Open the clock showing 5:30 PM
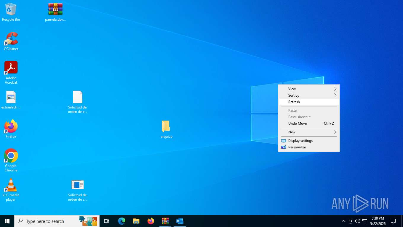 [x=378, y=221]
